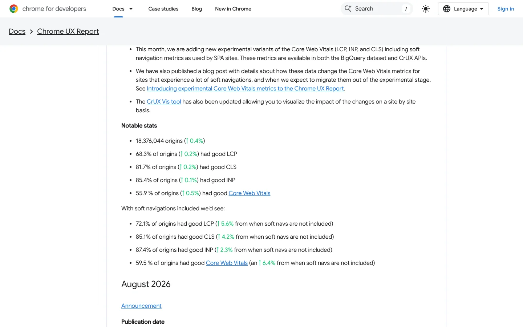Open the Docs breadcrumb link
The height and width of the screenshot is (327, 523).
(x=17, y=31)
